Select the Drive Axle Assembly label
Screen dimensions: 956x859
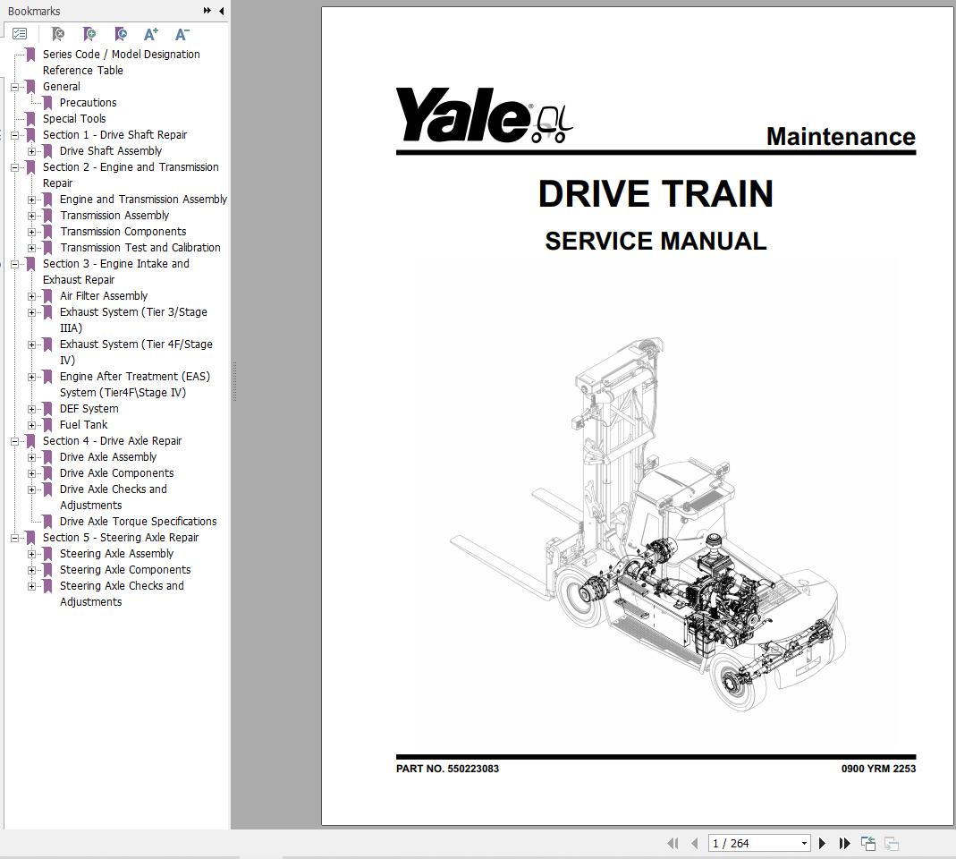point(108,457)
